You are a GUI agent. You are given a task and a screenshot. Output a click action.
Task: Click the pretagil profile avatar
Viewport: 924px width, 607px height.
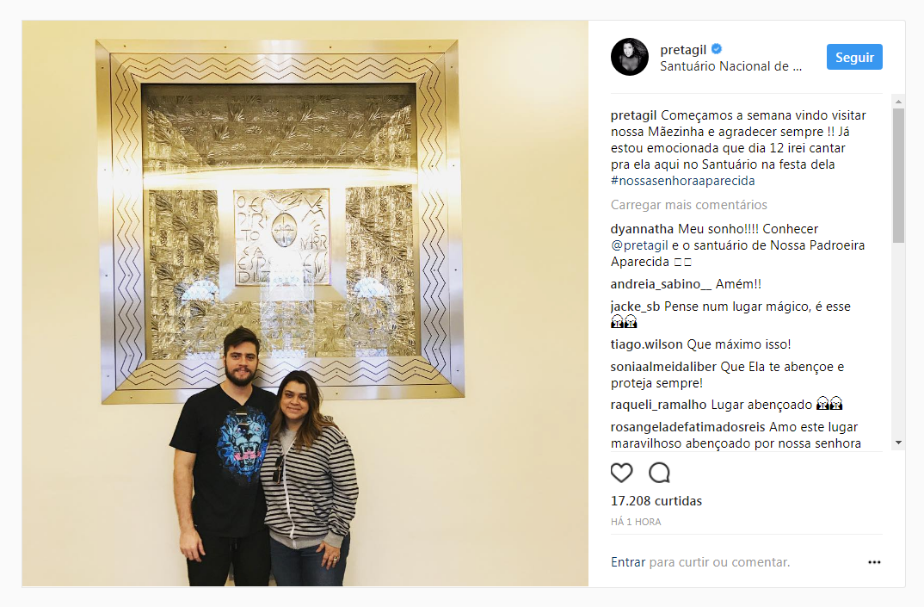click(x=630, y=57)
